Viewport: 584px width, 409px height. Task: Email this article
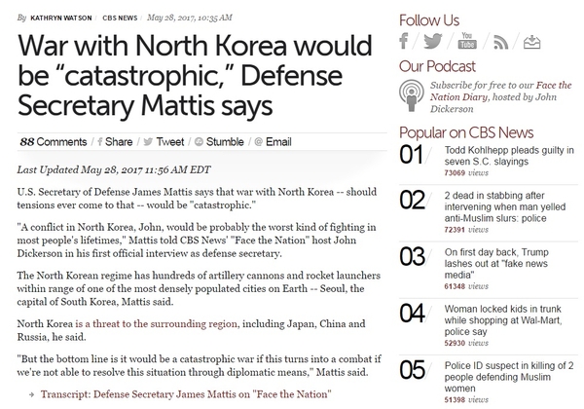coord(278,142)
